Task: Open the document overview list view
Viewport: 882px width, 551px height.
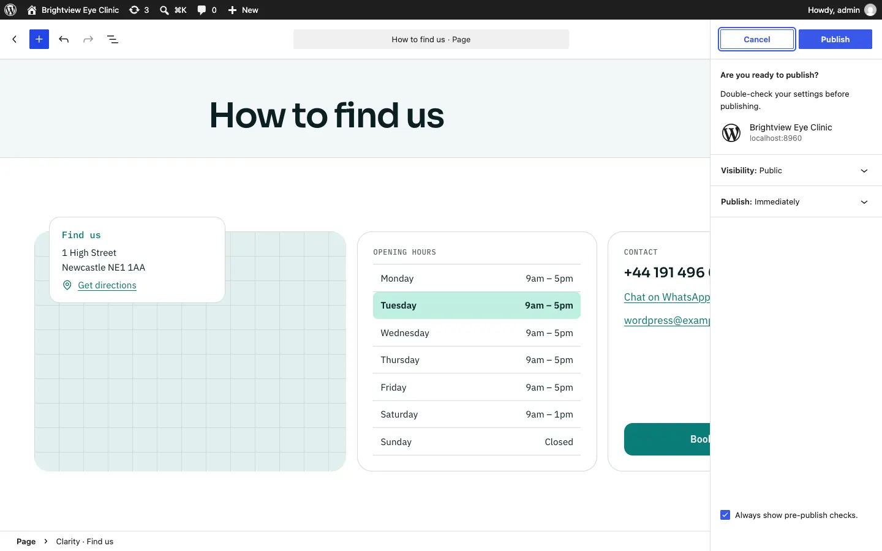Action: pyautogui.click(x=113, y=39)
